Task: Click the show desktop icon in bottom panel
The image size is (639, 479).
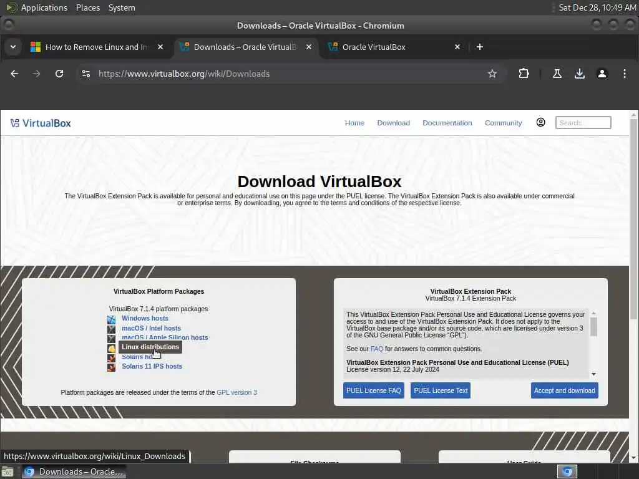Action: 7,472
